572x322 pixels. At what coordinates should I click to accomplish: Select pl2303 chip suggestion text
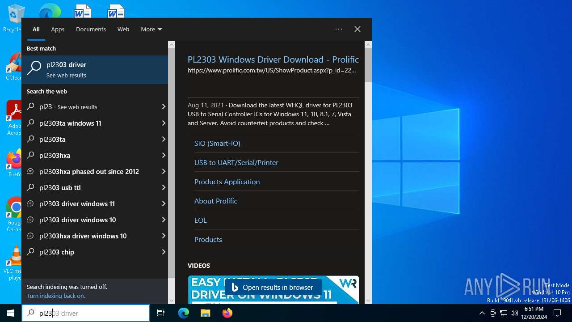click(57, 252)
